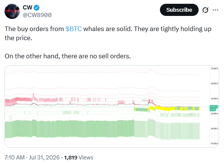Open the three-dot more options menu
The width and height of the screenshot is (224, 164).
[x=215, y=10]
